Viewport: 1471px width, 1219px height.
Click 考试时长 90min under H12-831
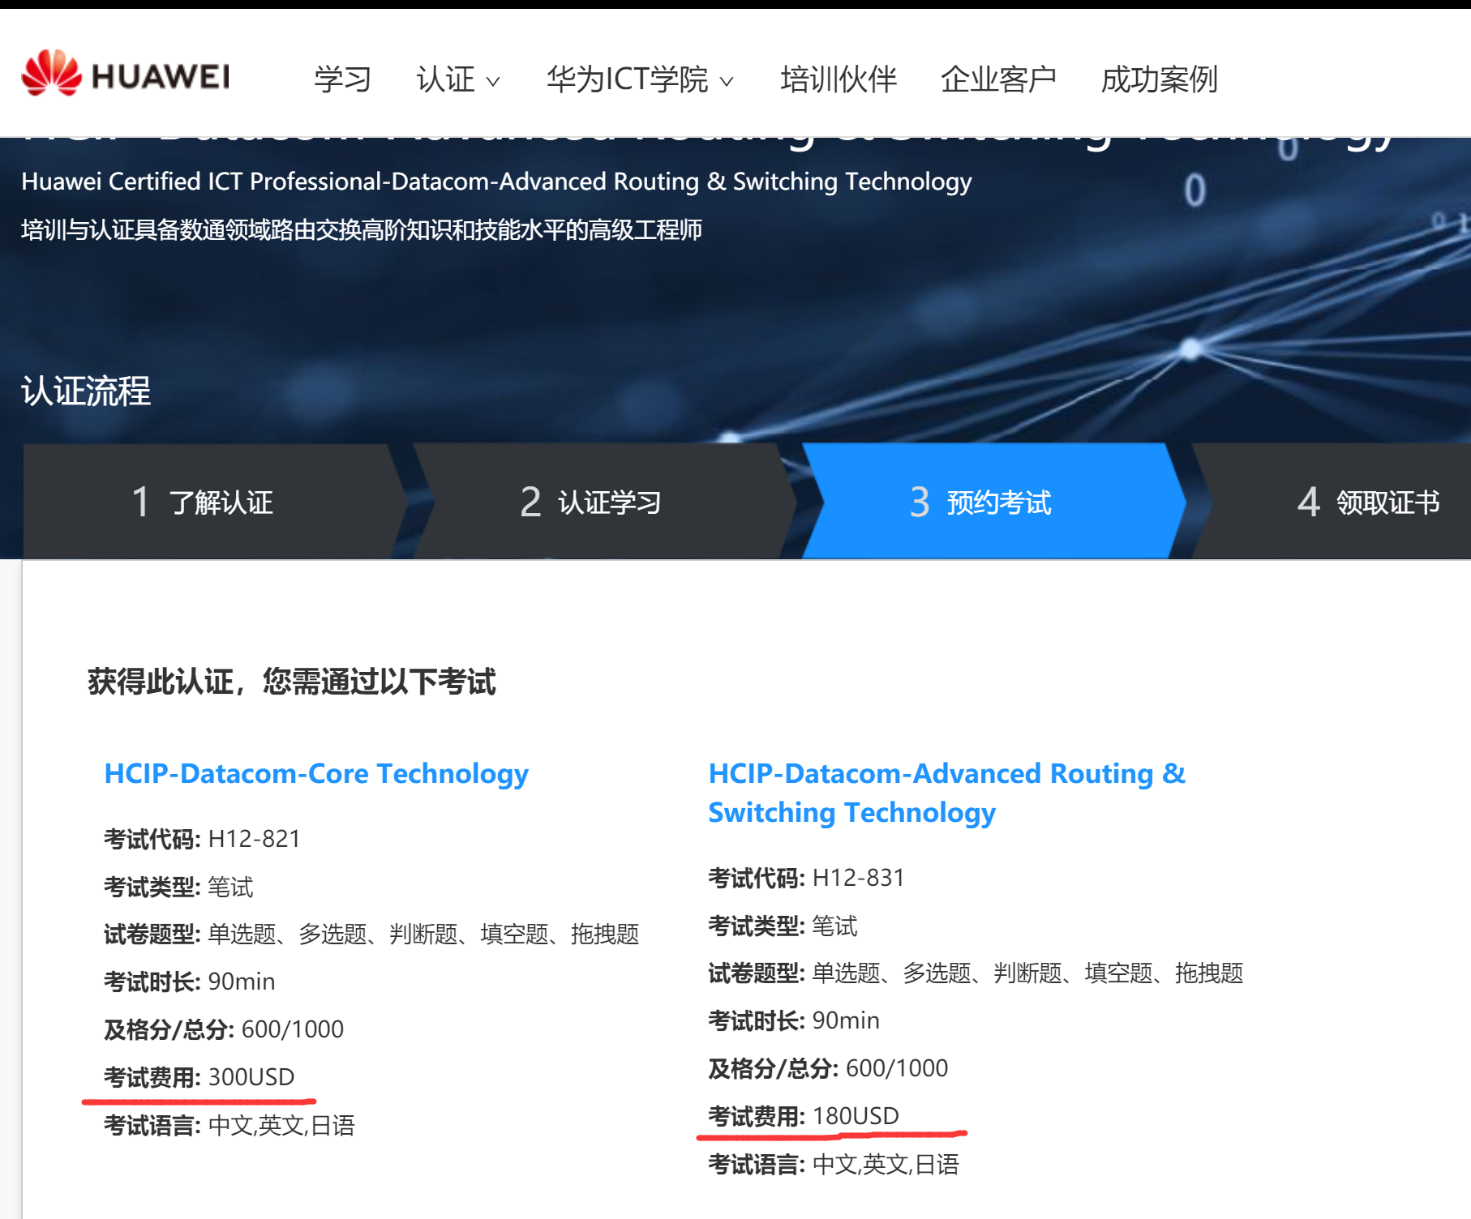pyautogui.click(x=794, y=1020)
